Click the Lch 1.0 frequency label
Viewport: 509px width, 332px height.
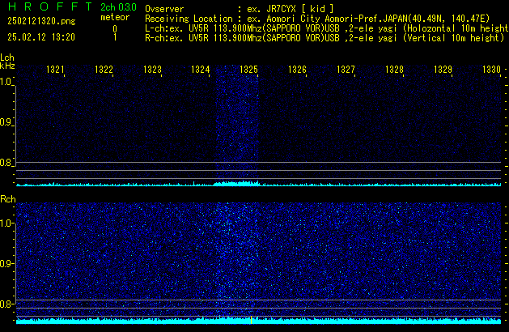point(6,82)
